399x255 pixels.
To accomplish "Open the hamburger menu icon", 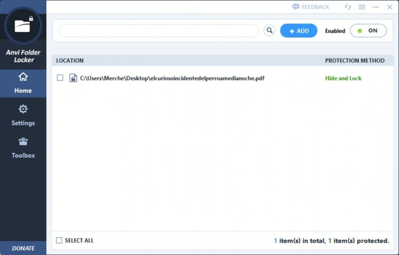I will pos(361,7).
